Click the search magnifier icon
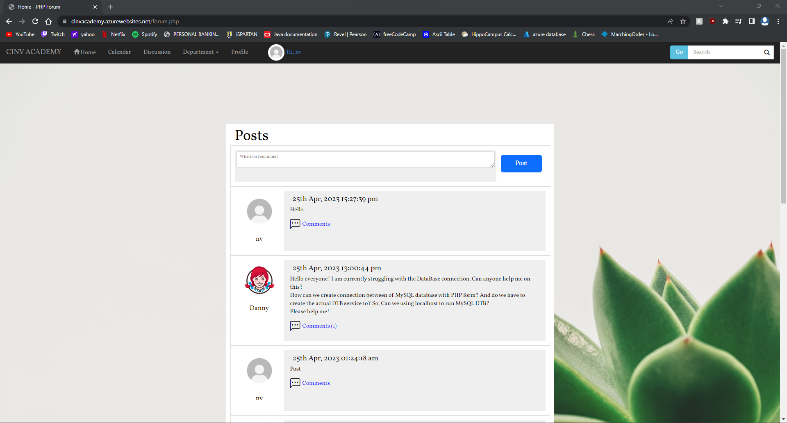 [x=767, y=52]
